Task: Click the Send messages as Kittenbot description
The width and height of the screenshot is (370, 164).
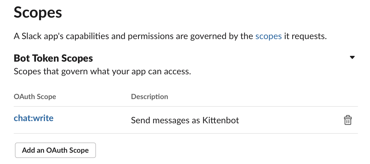Action: click(185, 120)
